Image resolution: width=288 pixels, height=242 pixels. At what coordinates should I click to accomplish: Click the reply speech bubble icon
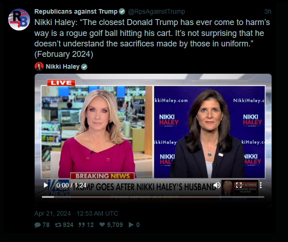pyautogui.click(x=37, y=225)
